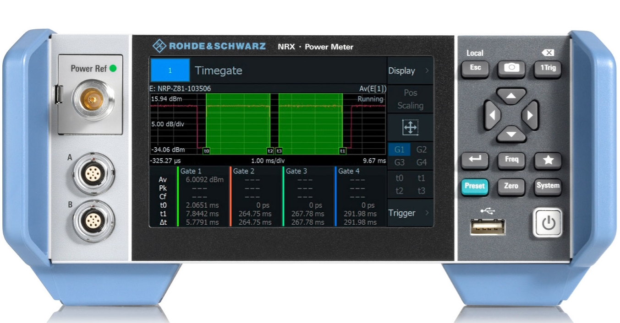620x323 pixels.
Task: Tap the t2 marker on trace
Action: tap(270, 150)
